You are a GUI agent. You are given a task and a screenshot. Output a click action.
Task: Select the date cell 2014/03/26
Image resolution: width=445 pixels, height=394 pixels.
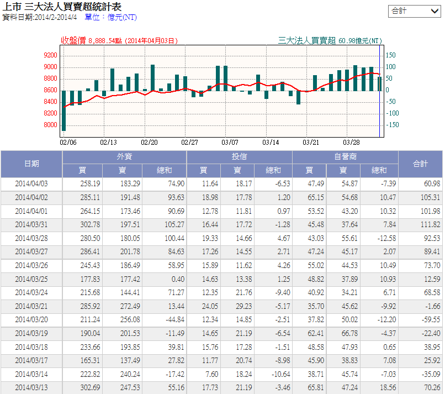(31, 266)
